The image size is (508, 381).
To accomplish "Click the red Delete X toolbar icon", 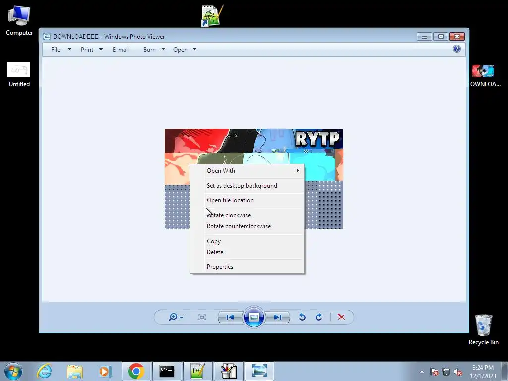I will [x=341, y=317].
